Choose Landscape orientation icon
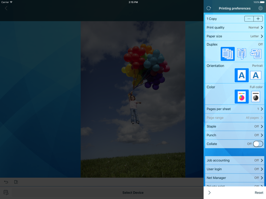 click(256, 75)
